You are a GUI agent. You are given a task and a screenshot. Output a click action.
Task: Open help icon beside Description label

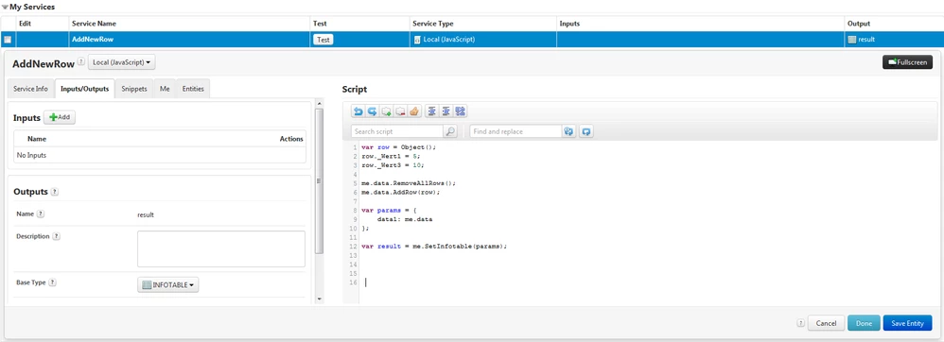click(57, 236)
